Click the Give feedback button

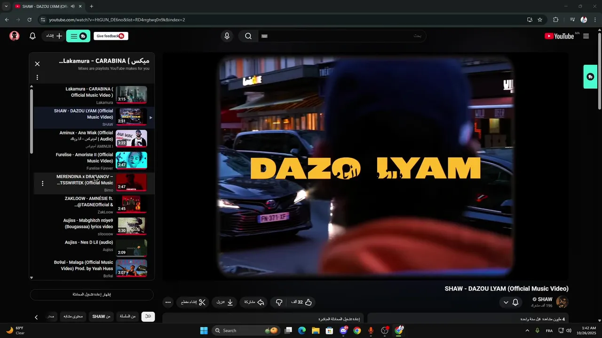coord(111,36)
